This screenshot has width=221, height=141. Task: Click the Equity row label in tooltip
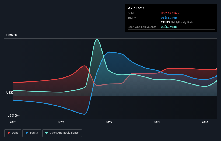tap(132, 18)
